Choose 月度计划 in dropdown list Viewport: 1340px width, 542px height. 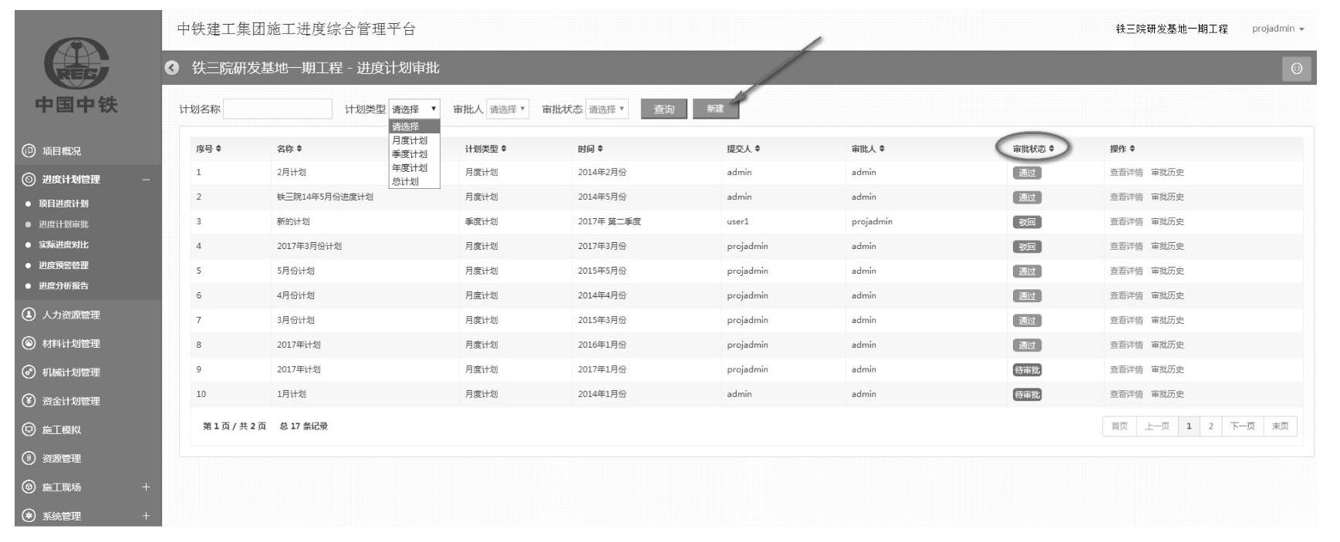click(414, 140)
